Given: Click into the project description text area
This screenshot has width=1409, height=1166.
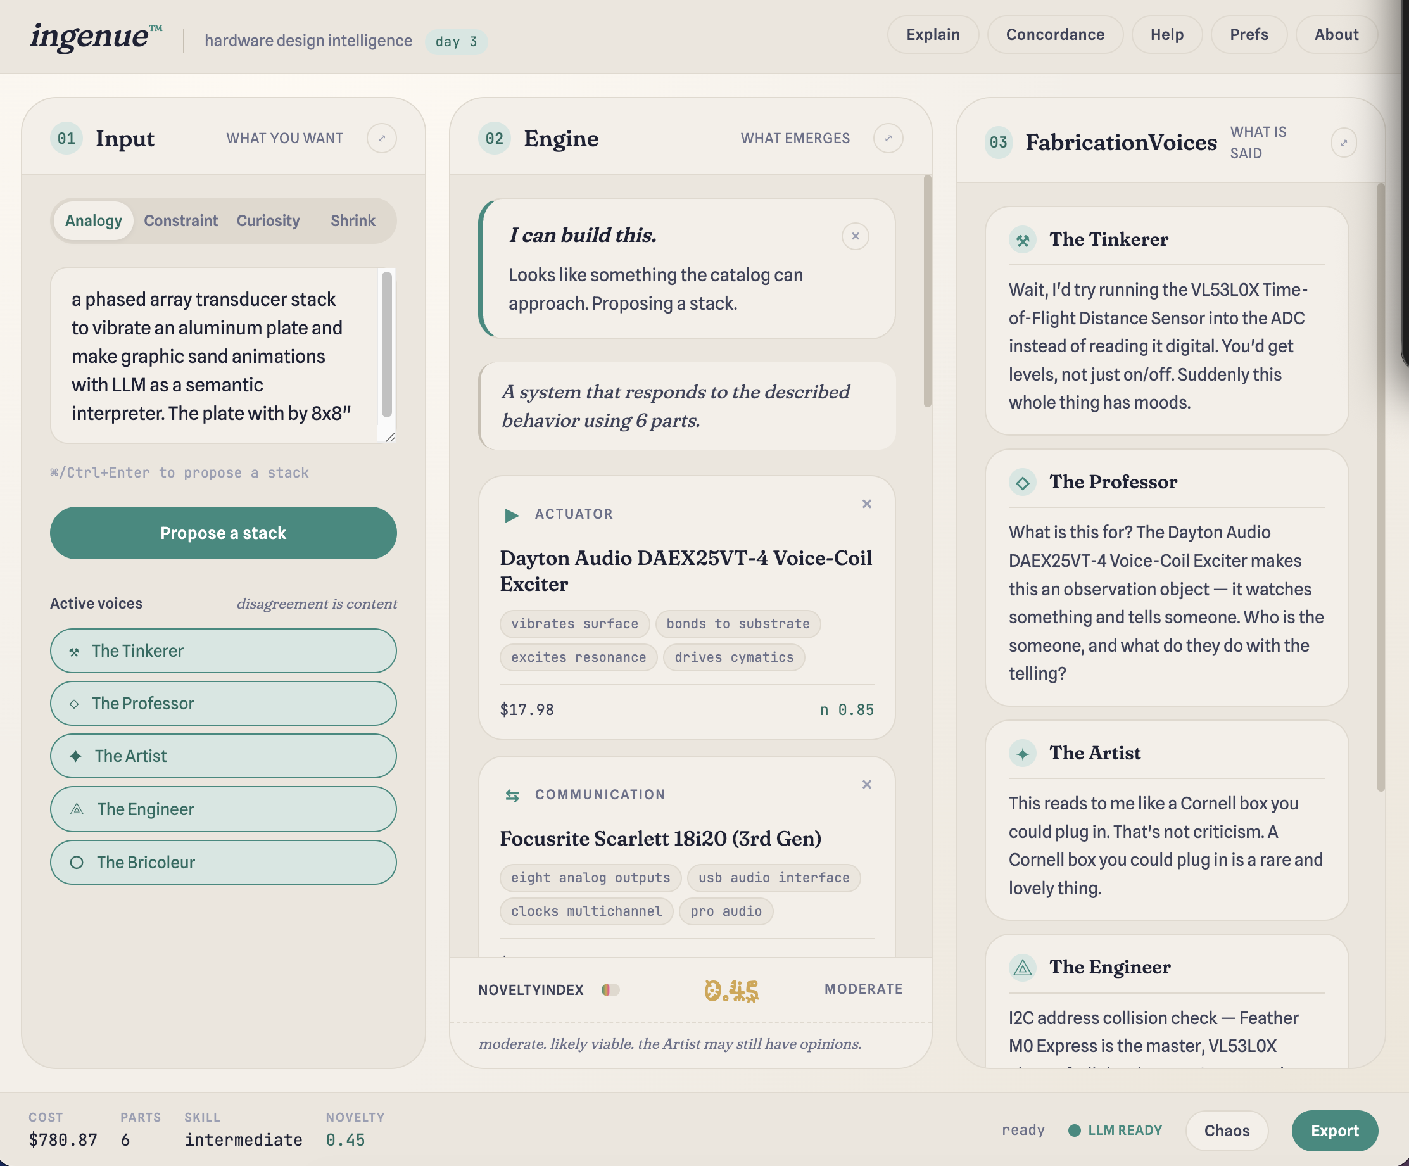Looking at the screenshot, I should [x=215, y=355].
